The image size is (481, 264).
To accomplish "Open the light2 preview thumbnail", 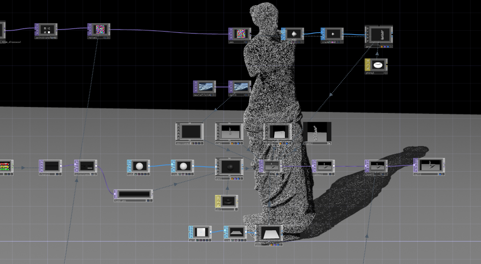I will tap(317, 132).
